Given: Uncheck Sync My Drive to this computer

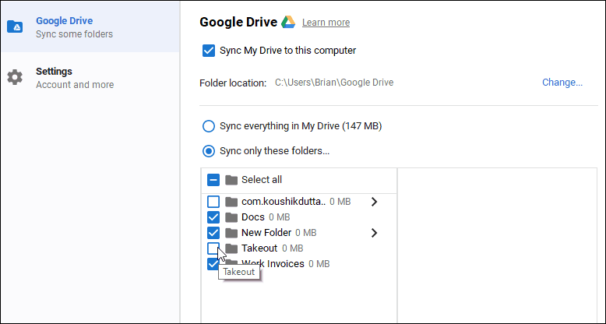Looking at the screenshot, I should click(x=209, y=51).
